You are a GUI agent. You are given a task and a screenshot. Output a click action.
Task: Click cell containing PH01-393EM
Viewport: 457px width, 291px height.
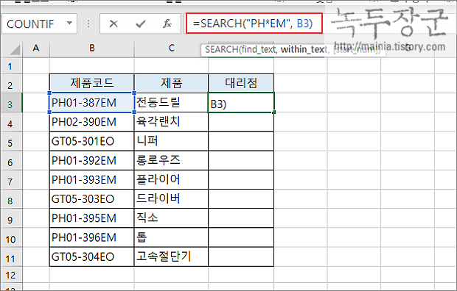92,179
